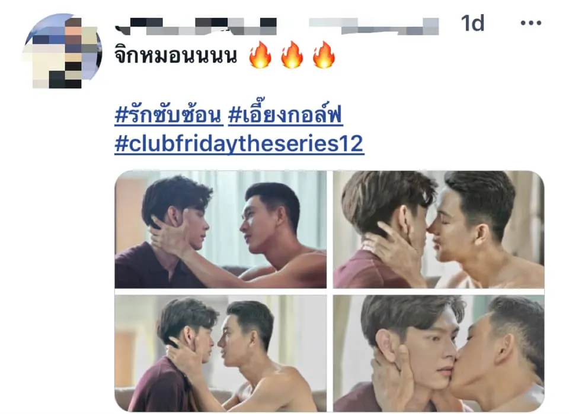Open the blurred account handle beside the name

pyautogui.click(x=374, y=26)
